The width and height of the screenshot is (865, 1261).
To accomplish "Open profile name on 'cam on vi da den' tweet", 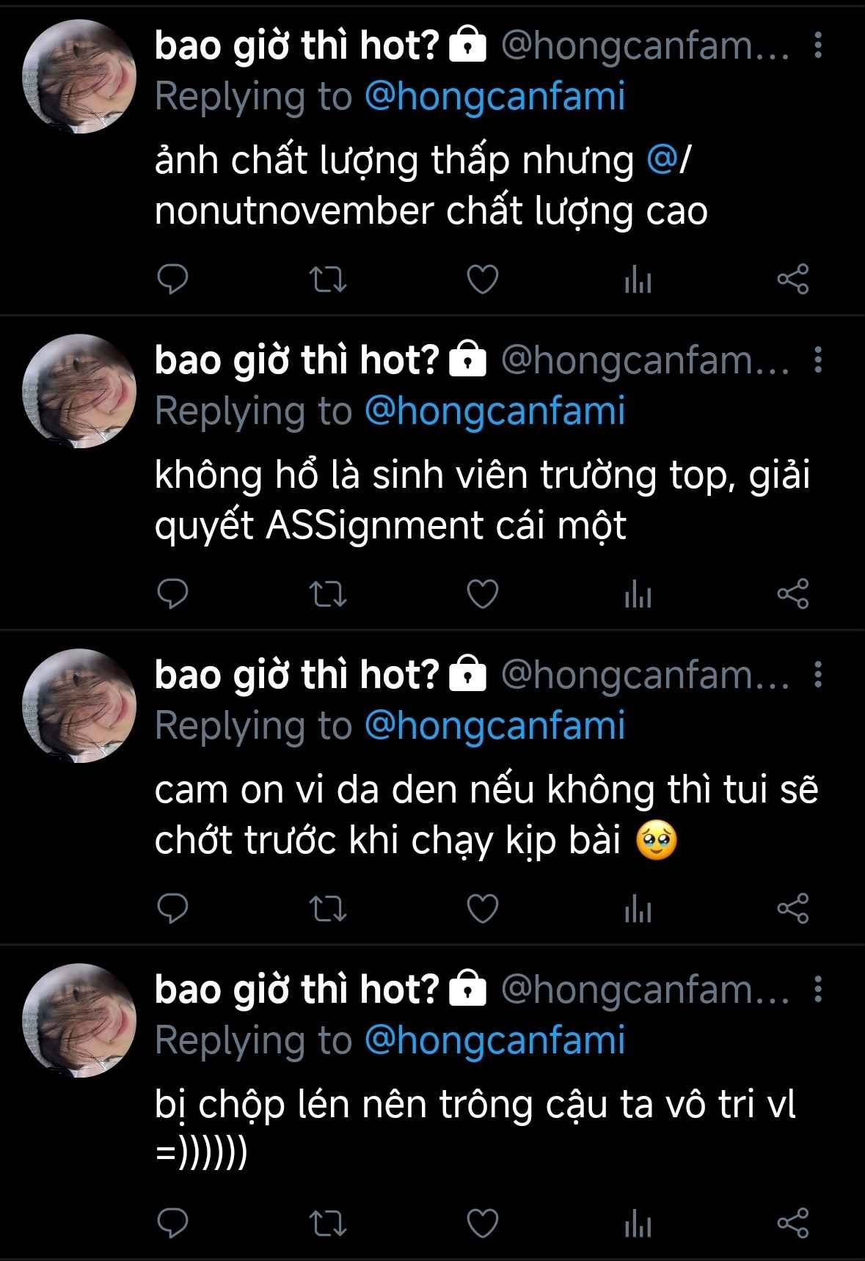I will [x=296, y=674].
